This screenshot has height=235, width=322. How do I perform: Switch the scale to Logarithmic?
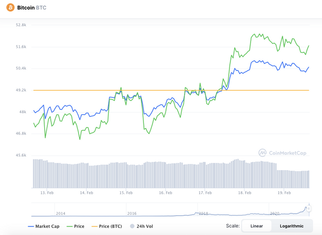[292, 226]
